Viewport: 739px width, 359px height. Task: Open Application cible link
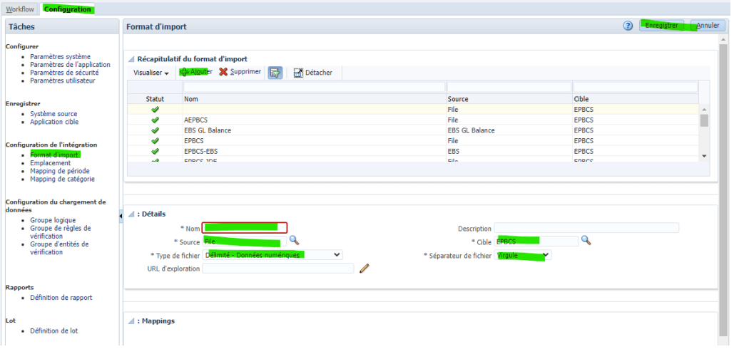click(x=55, y=122)
